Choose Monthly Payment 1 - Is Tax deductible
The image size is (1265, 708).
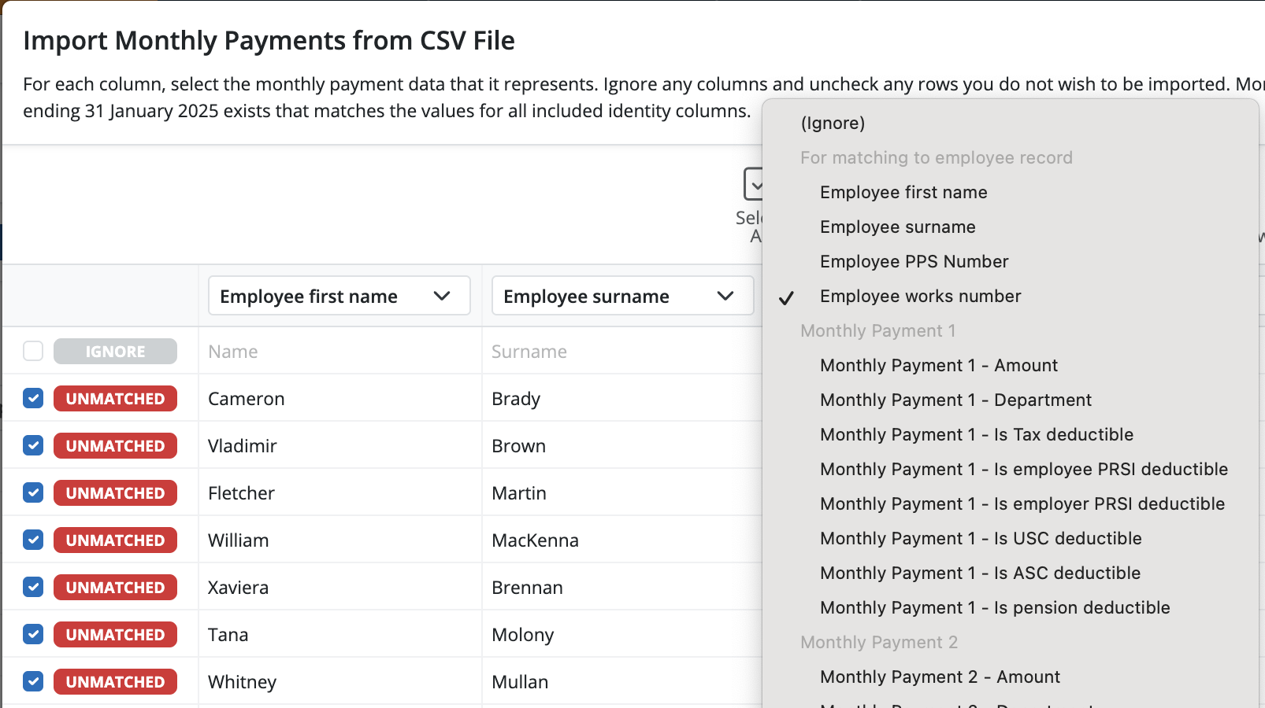977,434
